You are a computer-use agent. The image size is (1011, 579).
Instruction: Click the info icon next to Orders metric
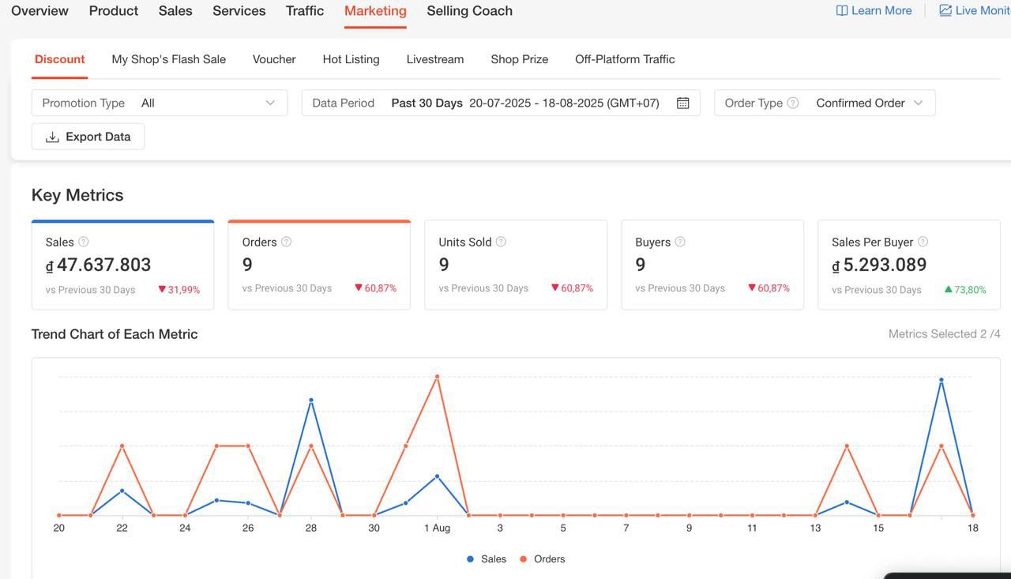point(287,242)
